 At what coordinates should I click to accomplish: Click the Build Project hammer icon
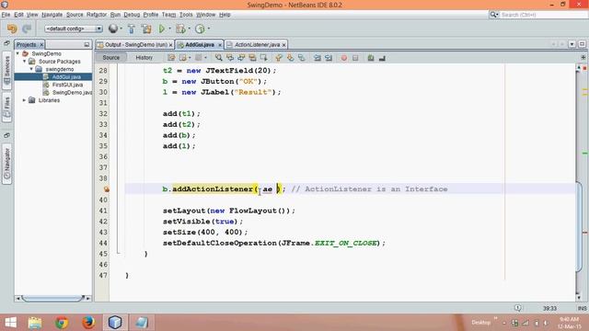(x=131, y=29)
